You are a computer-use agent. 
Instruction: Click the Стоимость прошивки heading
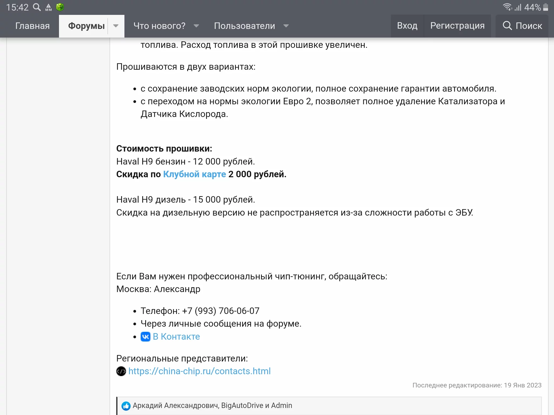164,149
